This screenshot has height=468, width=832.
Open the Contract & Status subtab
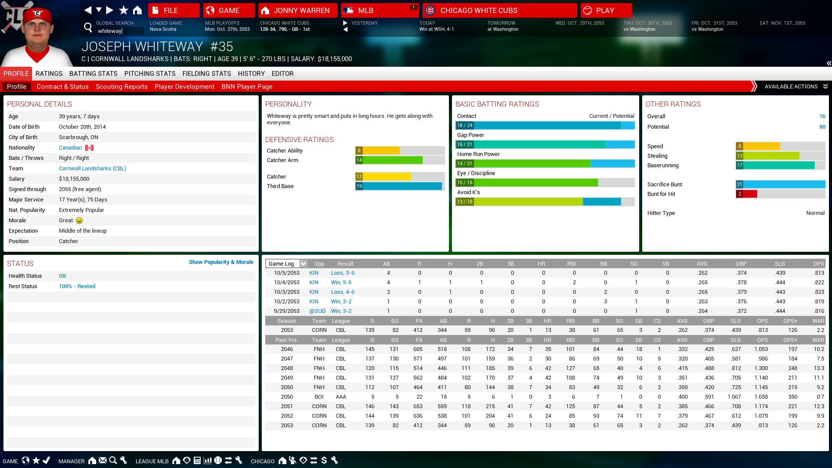(62, 87)
